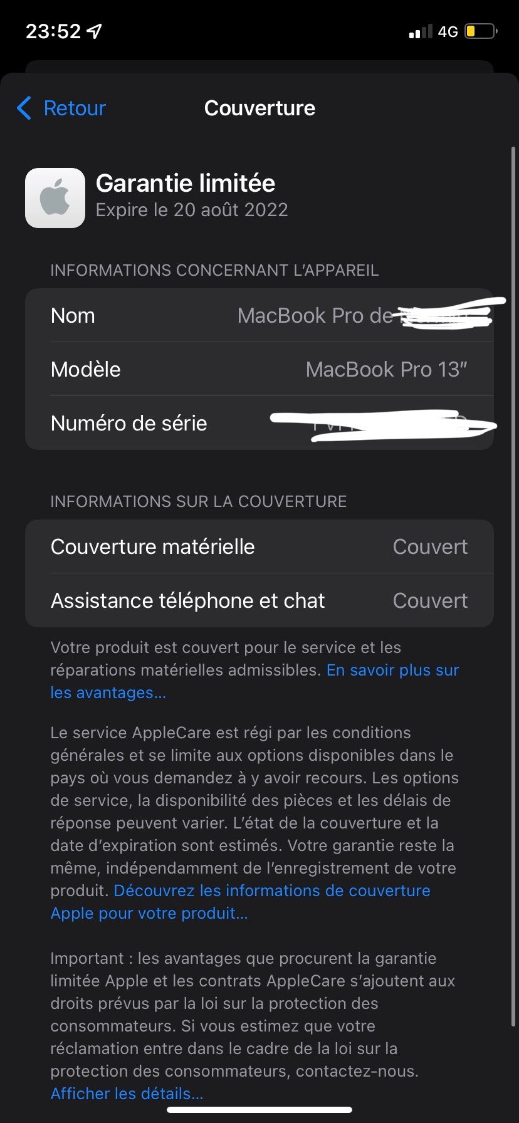This screenshot has height=1123, width=519.
Task: Tap the battery indicator in status bar
Action: [x=481, y=31]
